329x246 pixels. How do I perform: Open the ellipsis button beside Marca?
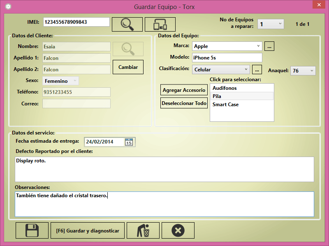pos(269,46)
